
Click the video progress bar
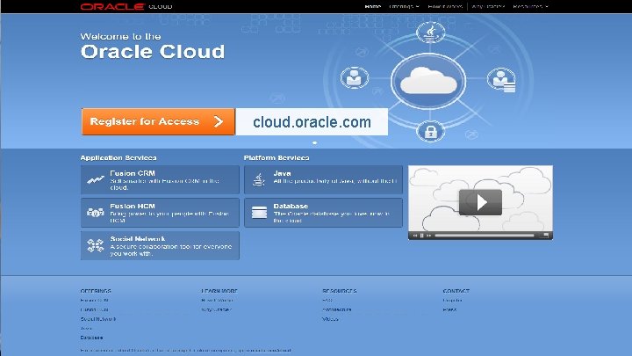tap(485, 236)
